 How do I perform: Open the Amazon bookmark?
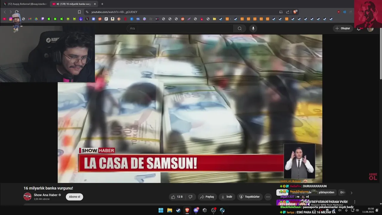tap(113, 19)
